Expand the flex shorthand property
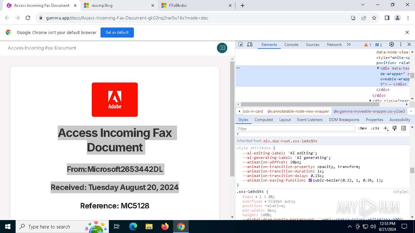415x233 pixels. (256, 197)
